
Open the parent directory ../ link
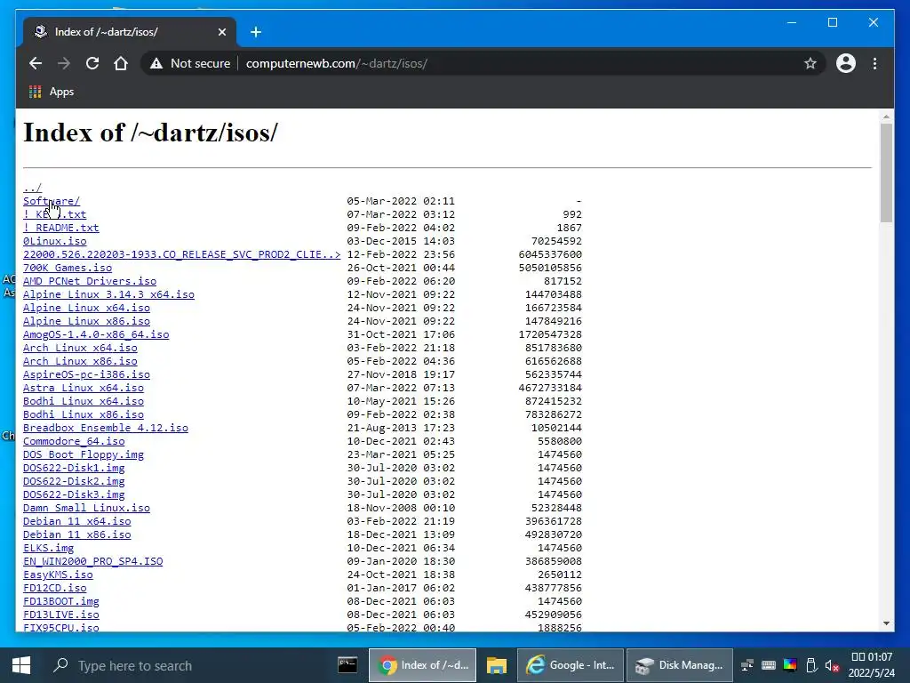tap(33, 188)
